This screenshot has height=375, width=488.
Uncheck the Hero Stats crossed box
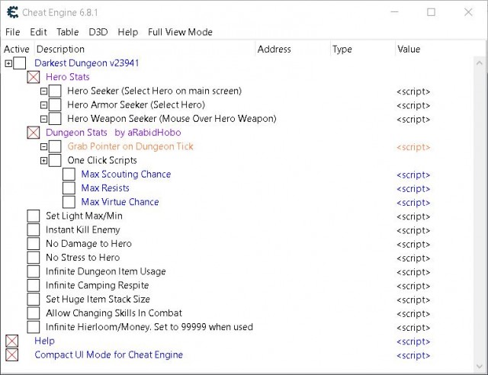pyautogui.click(x=34, y=77)
